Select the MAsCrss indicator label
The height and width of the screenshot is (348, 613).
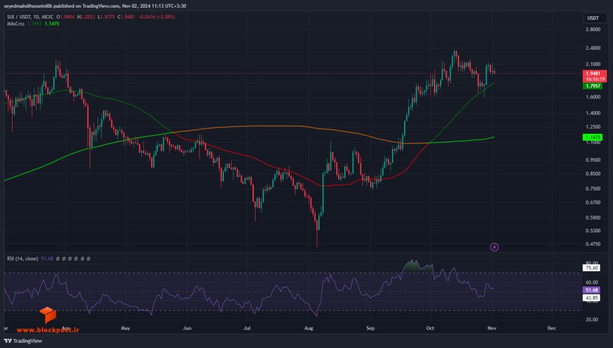point(16,24)
